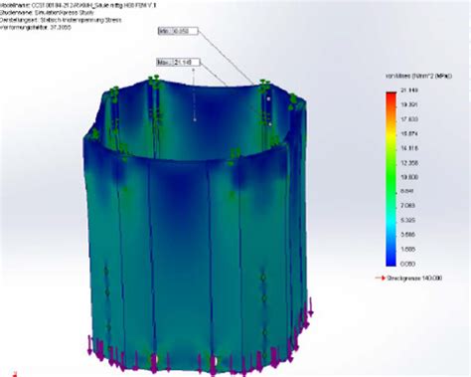
Task: Select the Modellname line in plot header
Action: (x=78, y=5)
